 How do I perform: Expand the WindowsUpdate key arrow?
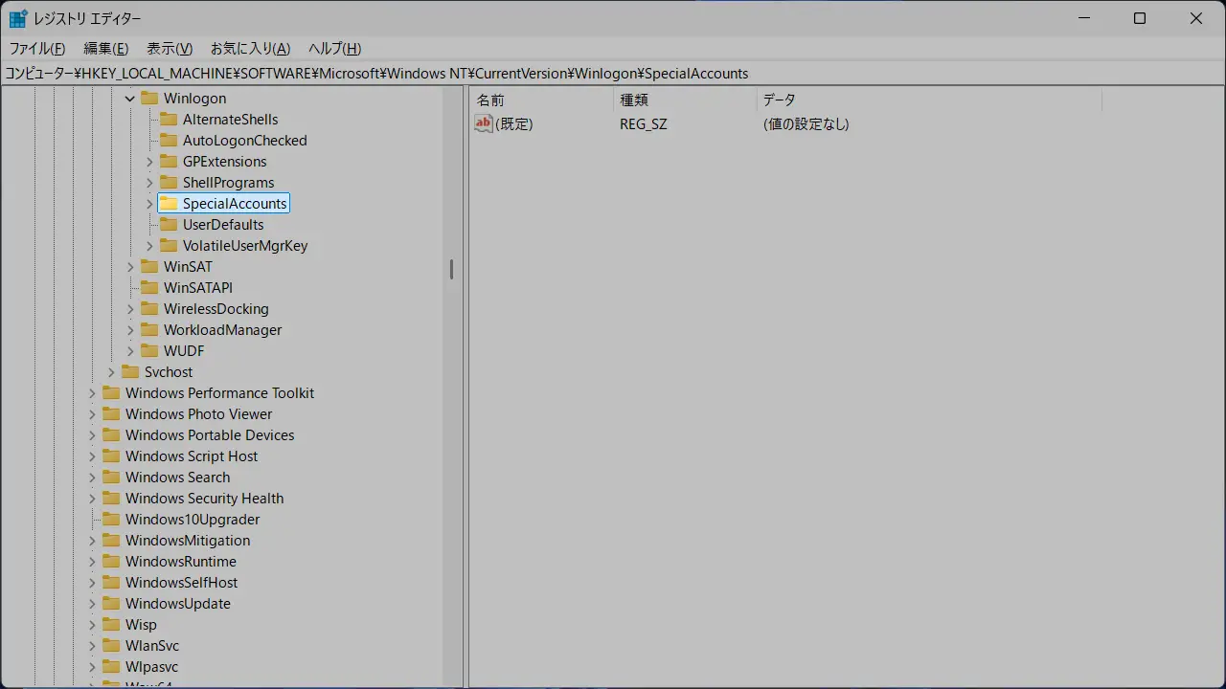92,604
